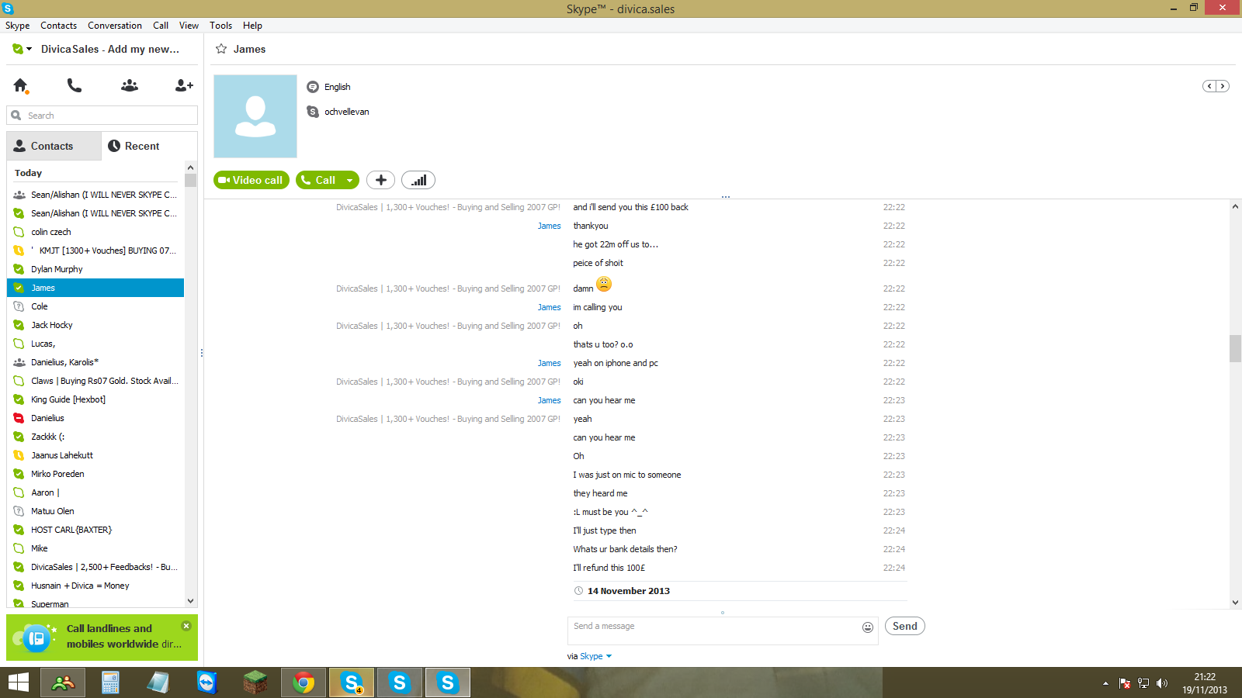Image resolution: width=1242 pixels, height=698 pixels.
Task: Open Google Chrome from the taskbar
Action: click(304, 683)
